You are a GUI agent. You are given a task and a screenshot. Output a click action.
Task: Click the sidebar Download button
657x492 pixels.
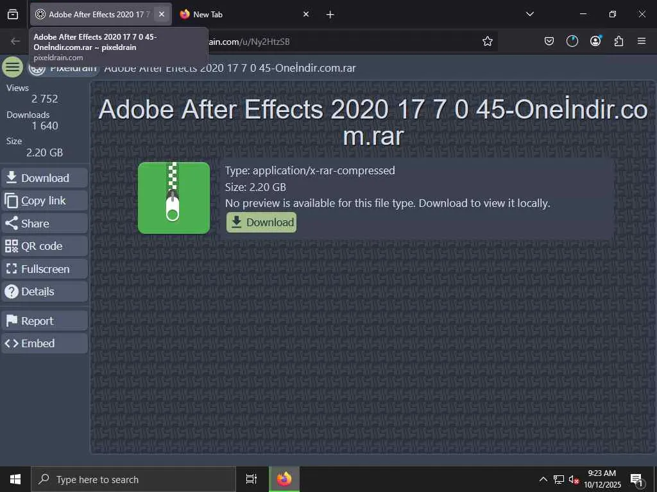click(44, 178)
